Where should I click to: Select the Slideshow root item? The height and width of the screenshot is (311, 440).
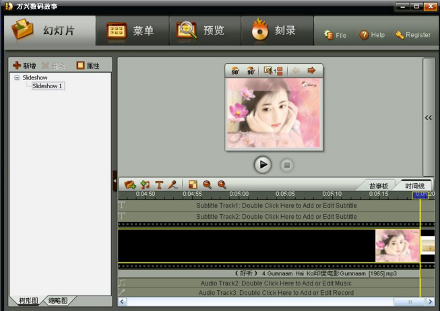35,77
